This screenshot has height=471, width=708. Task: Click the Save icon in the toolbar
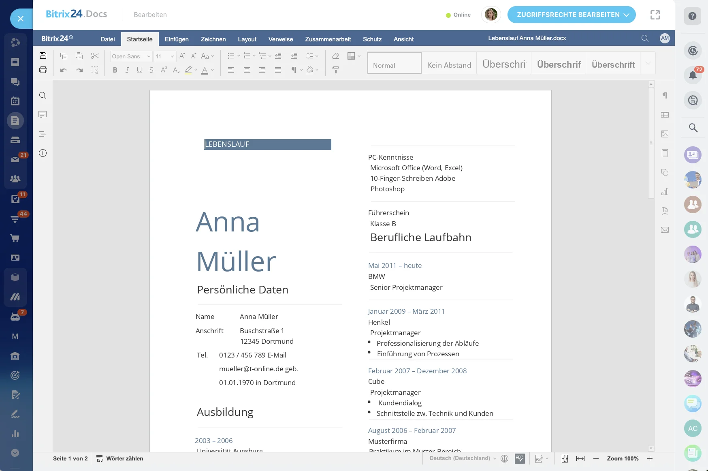click(43, 56)
